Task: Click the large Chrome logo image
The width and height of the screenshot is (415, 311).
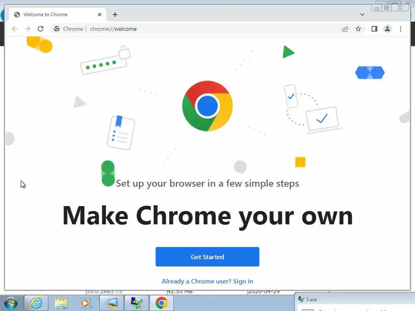Action: (207, 106)
